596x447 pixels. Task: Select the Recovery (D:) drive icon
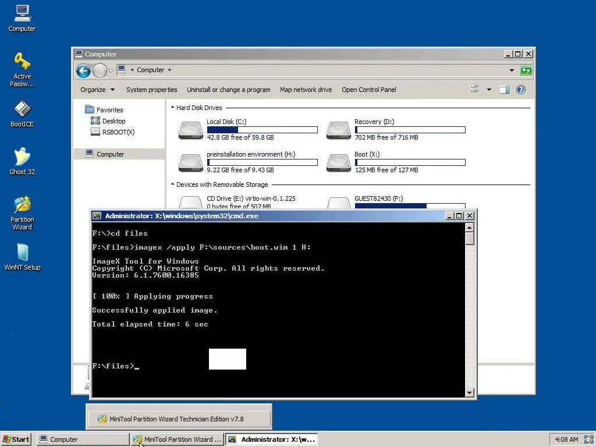coord(339,130)
